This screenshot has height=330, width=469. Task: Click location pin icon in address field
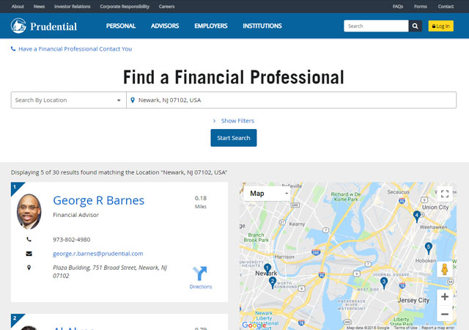[133, 100]
